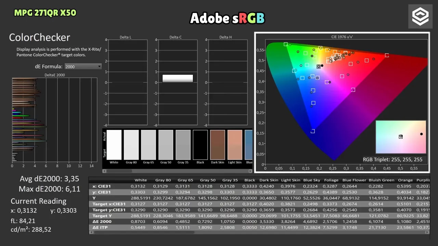Select the partially visible Blue Sky swatch
438x246 pixels.
point(249,145)
